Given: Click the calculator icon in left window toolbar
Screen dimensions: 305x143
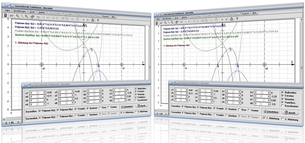Looking at the screenshot, I should pyautogui.click(x=5, y=15).
